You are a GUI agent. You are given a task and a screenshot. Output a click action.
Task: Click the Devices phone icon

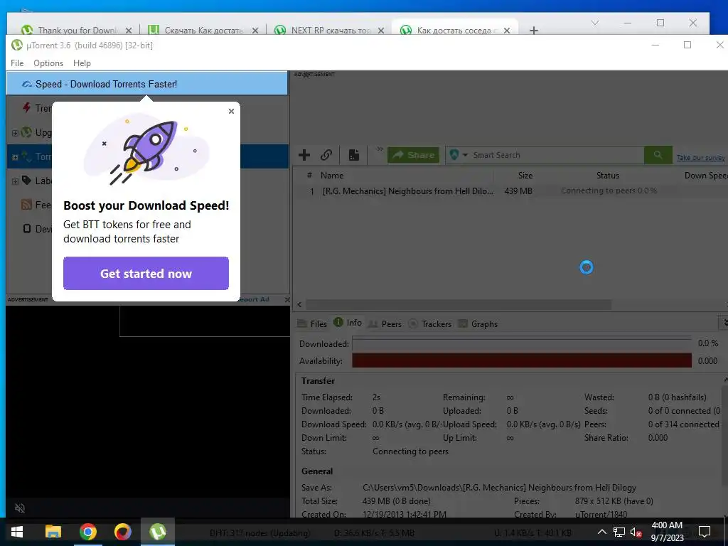(x=27, y=228)
